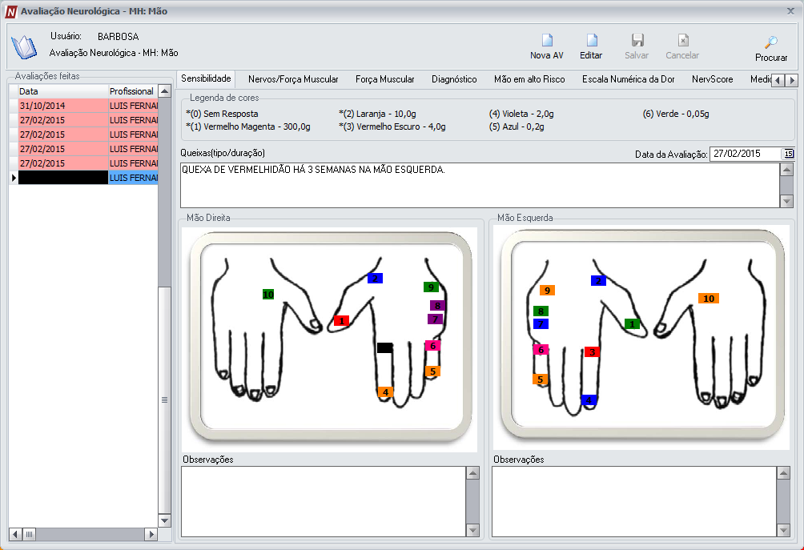The image size is (804, 550).
Task: Click the Profissional column header
Action: [x=133, y=91]
